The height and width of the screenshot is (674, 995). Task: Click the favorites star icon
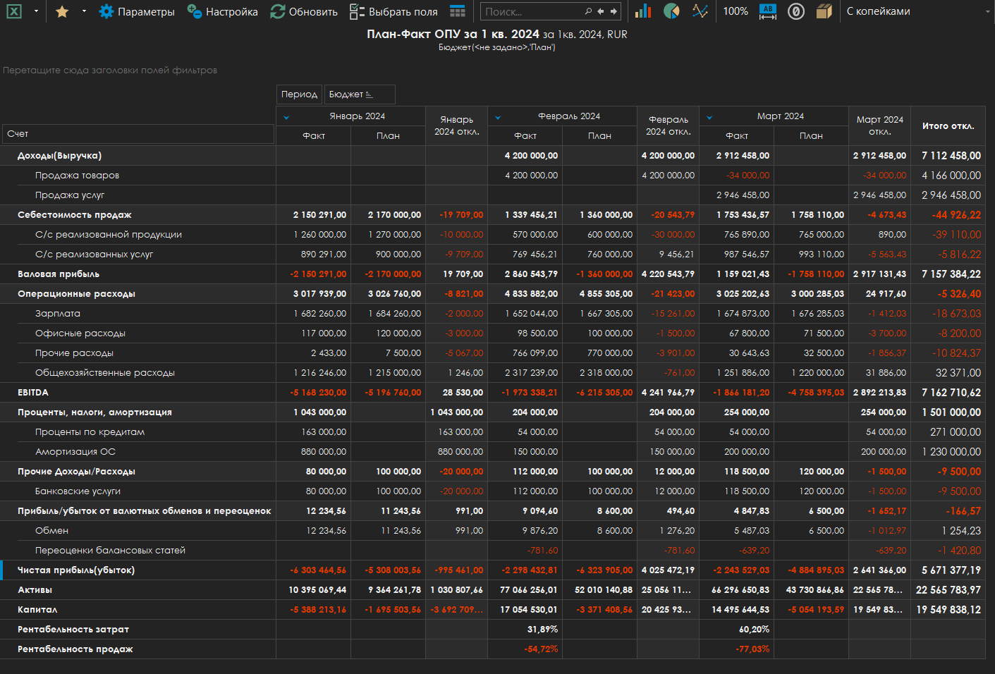click(62, 11)
